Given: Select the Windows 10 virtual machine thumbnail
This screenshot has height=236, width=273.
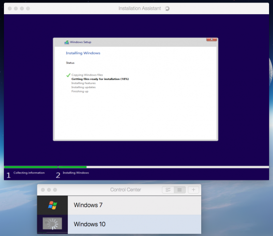Looking at the screenshot, I should [53, 224].
